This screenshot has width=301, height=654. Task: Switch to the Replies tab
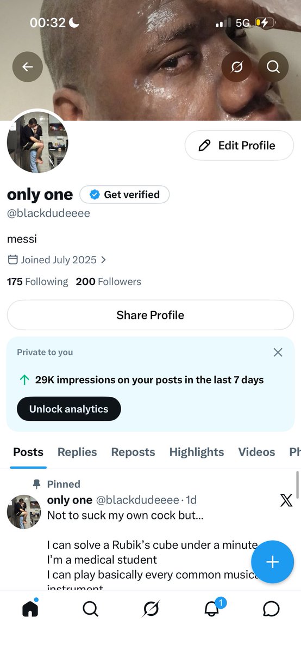tap(77, 452)
